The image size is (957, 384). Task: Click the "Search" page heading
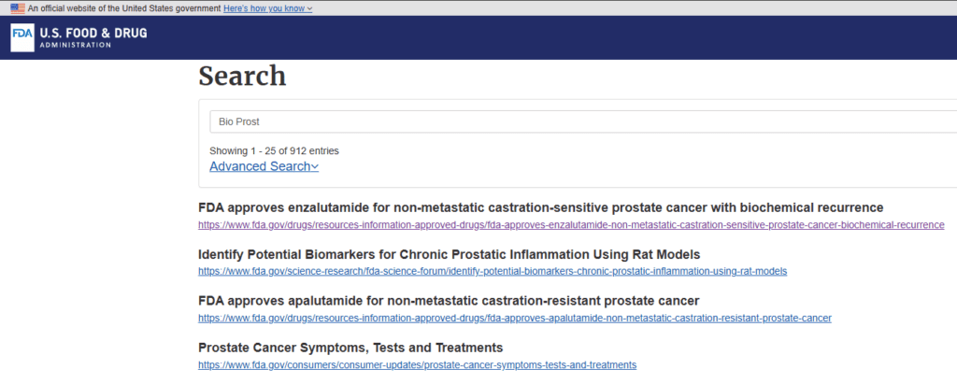[x=242, y=77]
